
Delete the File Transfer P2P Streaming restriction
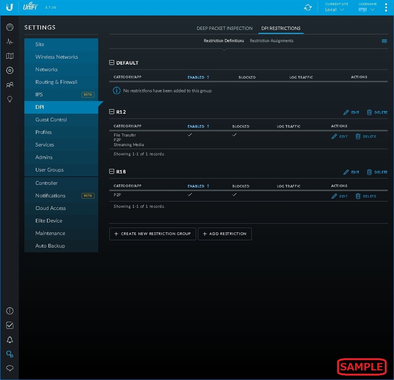point(366,136)
